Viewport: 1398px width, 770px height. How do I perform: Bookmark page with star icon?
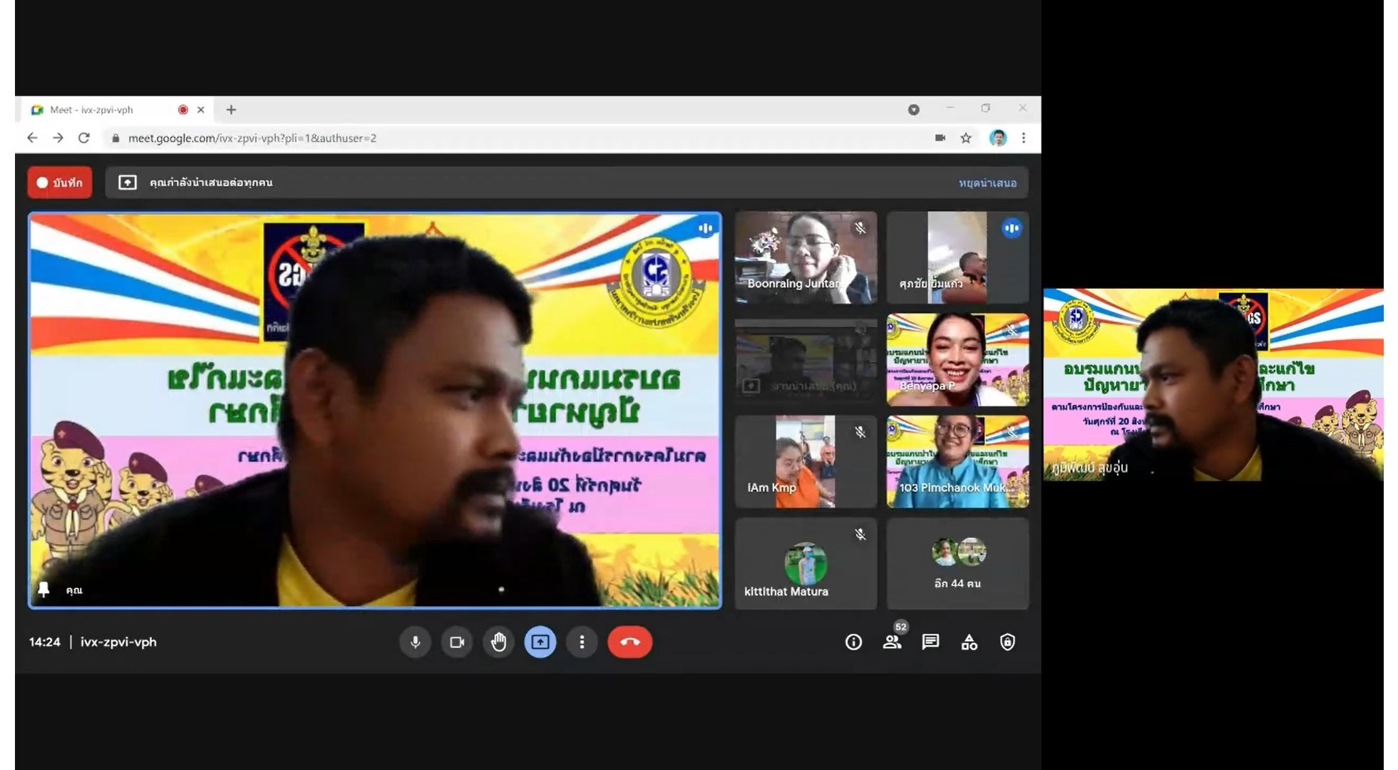(966, 138)
